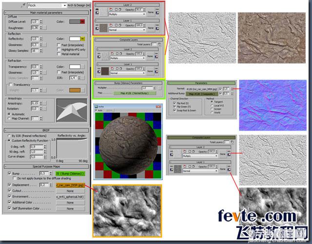Pick material from object with the eyedropper
312x244 pixels.
tap(23, 5)
